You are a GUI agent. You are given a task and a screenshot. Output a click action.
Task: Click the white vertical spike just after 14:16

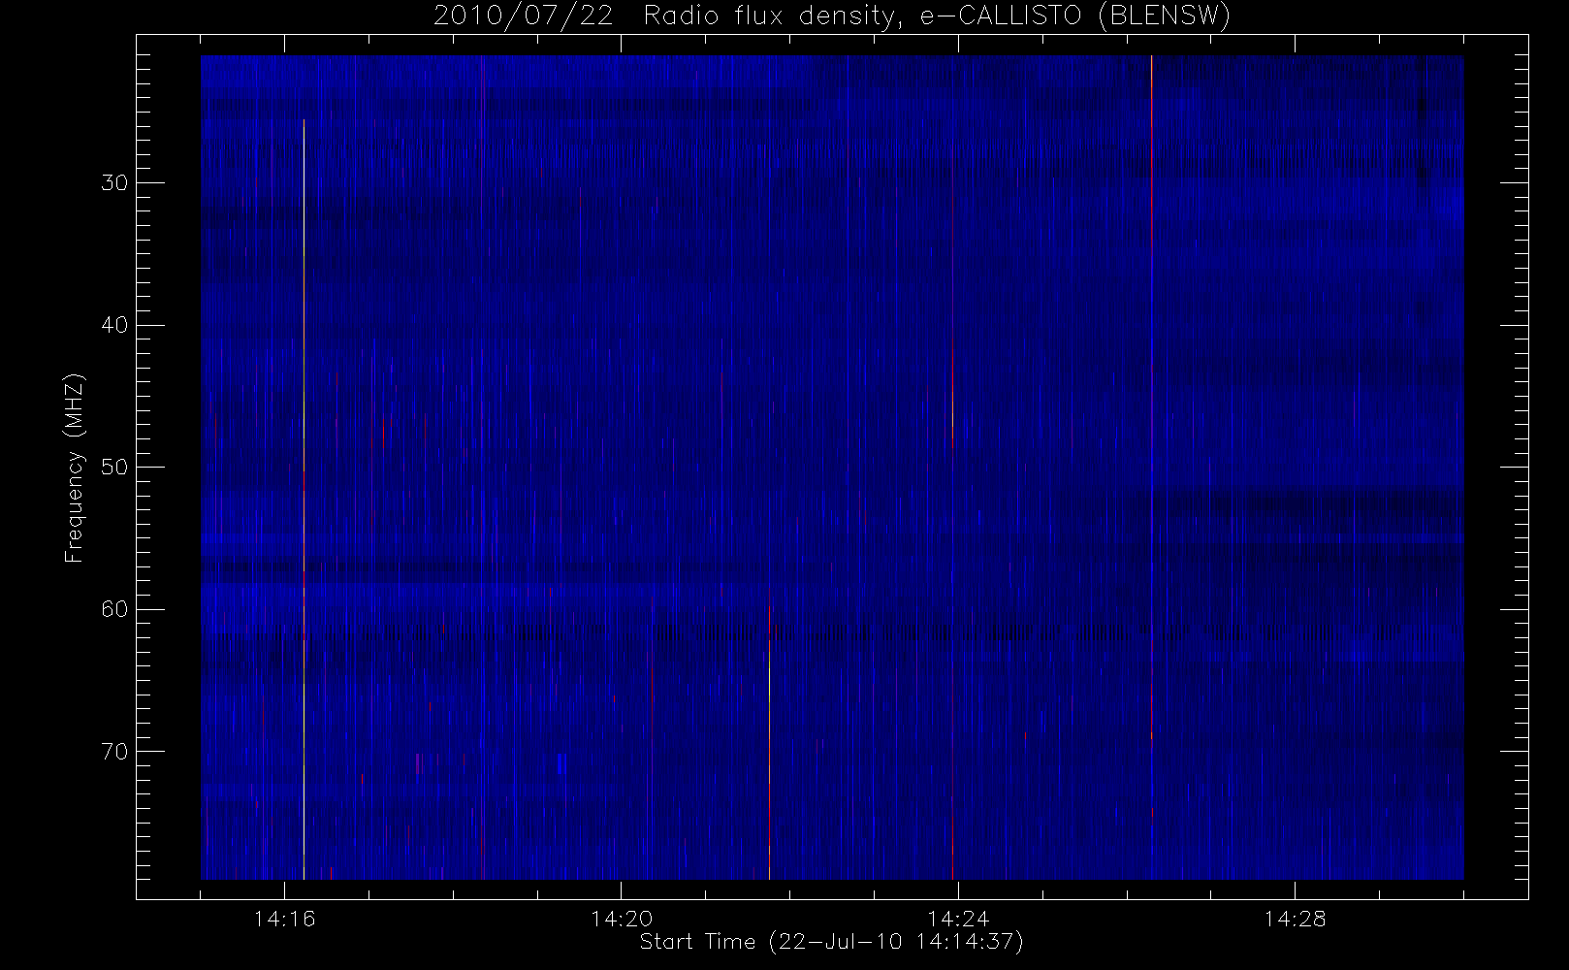pyautogui.click(x=304, y=500)
